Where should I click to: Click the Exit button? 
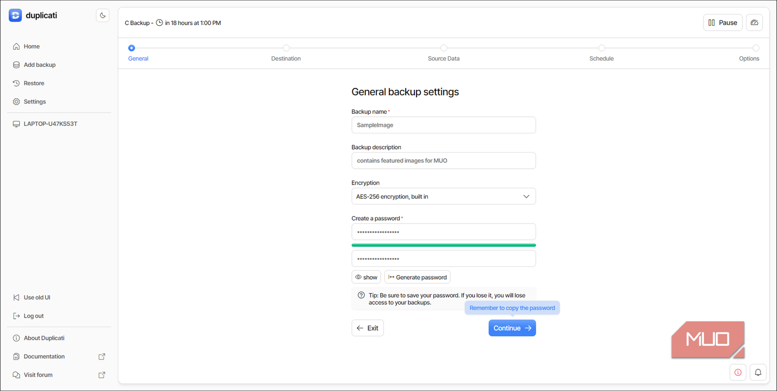click(367, 328)
